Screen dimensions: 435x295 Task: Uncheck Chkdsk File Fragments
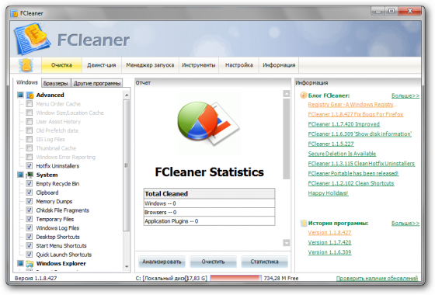(x=30, y=210)
